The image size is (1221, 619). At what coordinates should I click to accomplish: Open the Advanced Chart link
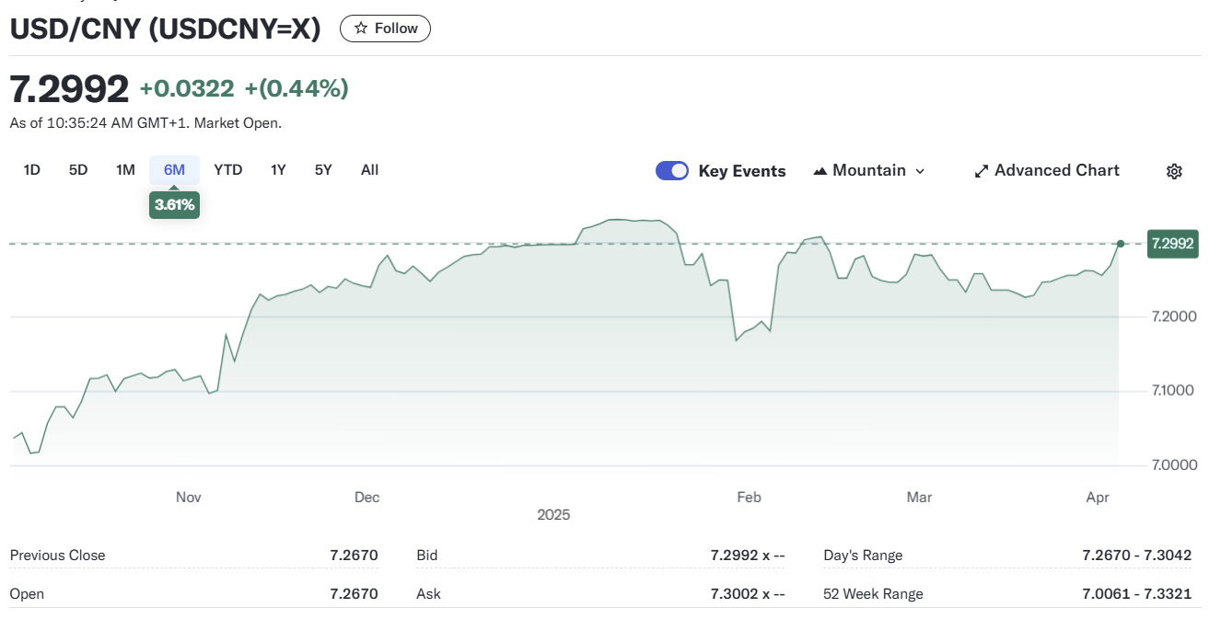pos(1056,171)
